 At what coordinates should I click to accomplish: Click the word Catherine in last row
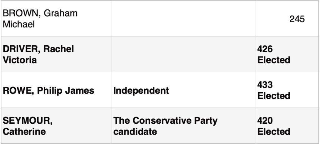tap(24, 132)
